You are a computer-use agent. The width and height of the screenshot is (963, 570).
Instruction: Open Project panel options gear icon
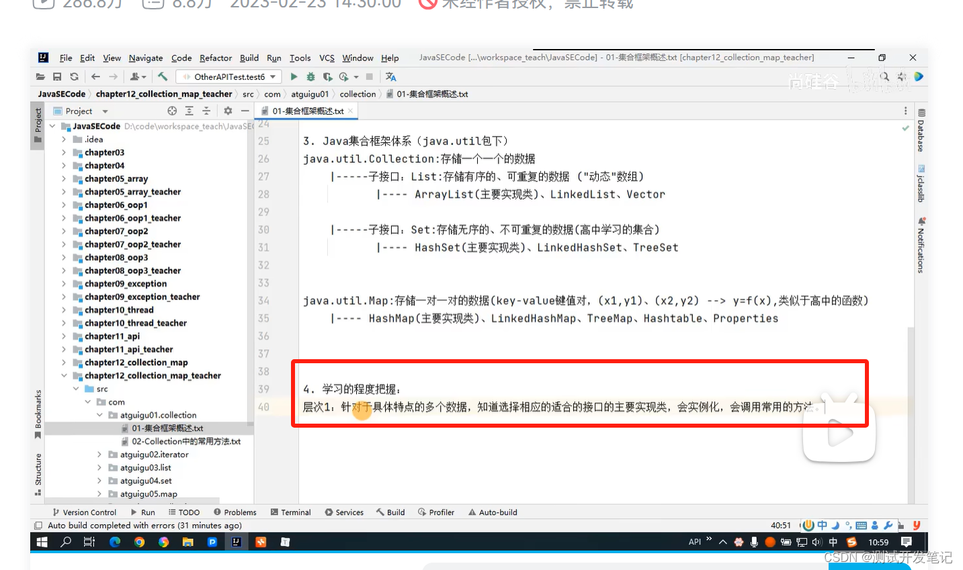pos(228,111)
